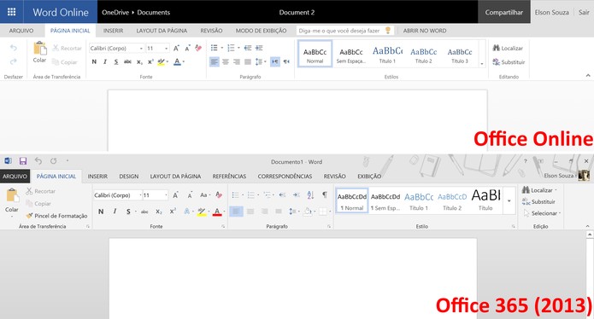Click Redo in desktop Word quick access toolbar
The image size is (594, 319).
coord(53,161)
